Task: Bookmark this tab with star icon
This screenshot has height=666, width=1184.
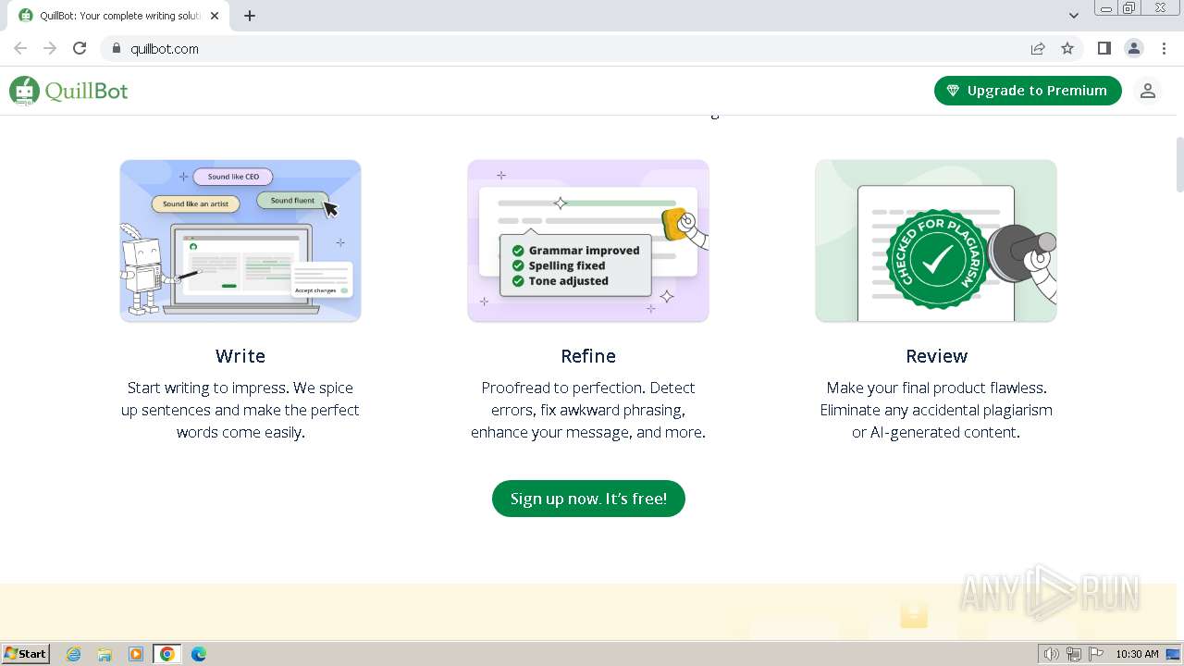Action: coord(1067,48)
